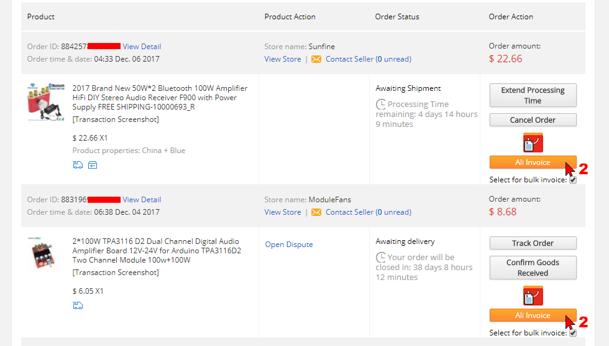This screenshot has width=609, height=346.
Task: View Detail of order starting 884257
Action: (142, 47)
